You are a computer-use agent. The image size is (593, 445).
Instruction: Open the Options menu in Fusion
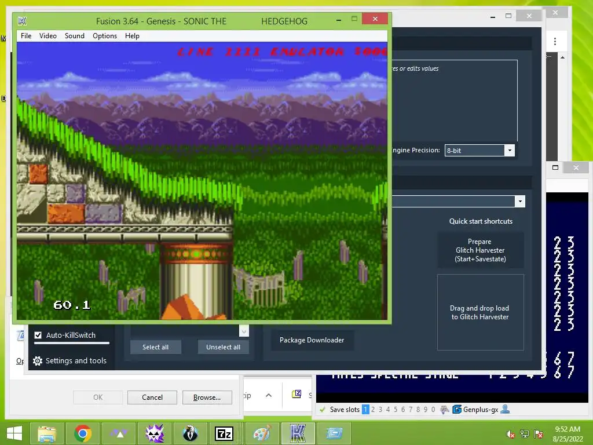tap(105, 36)
